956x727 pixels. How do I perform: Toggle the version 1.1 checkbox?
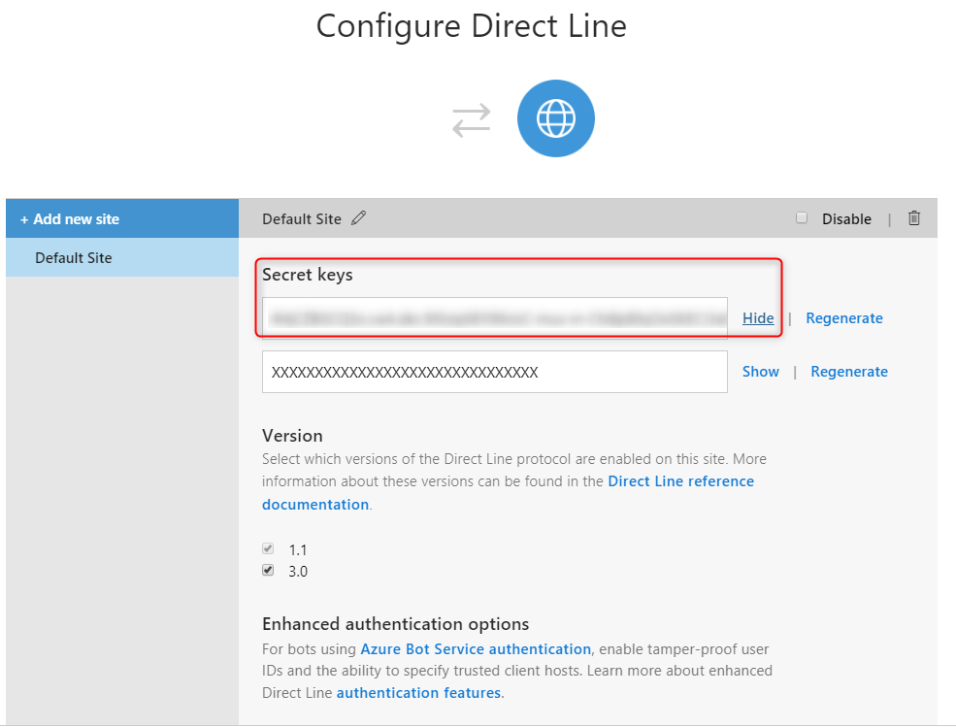tap(268, 548)
